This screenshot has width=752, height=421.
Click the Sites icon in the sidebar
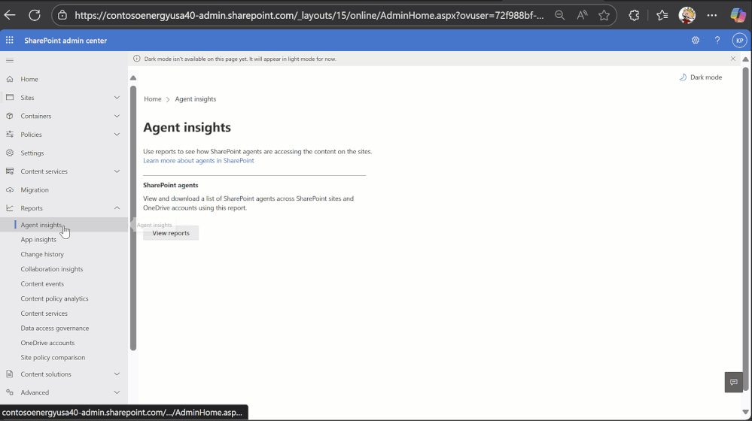tap(10, 97)
